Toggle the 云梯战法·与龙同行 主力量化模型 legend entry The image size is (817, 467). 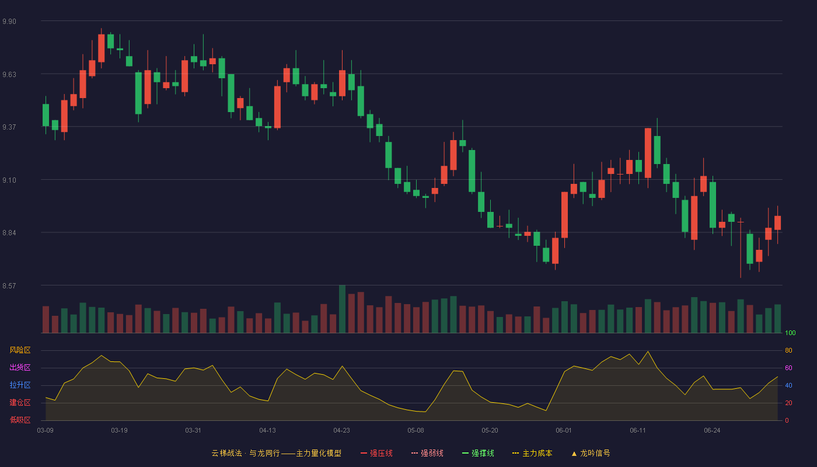point(276,453)
